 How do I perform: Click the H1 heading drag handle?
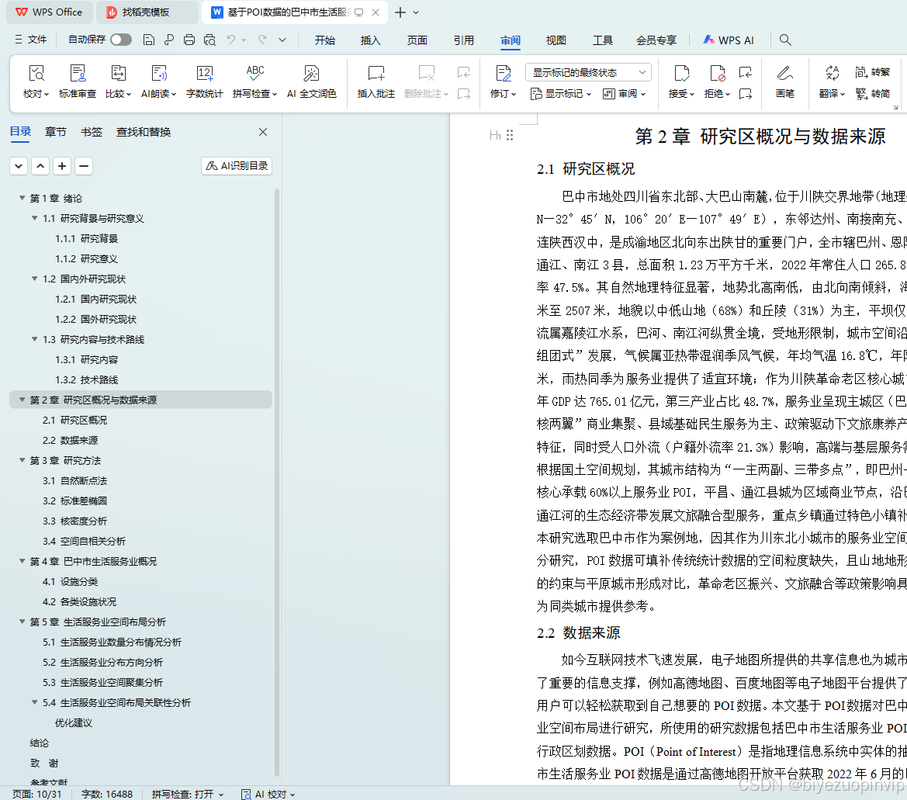tap(510, 135)
